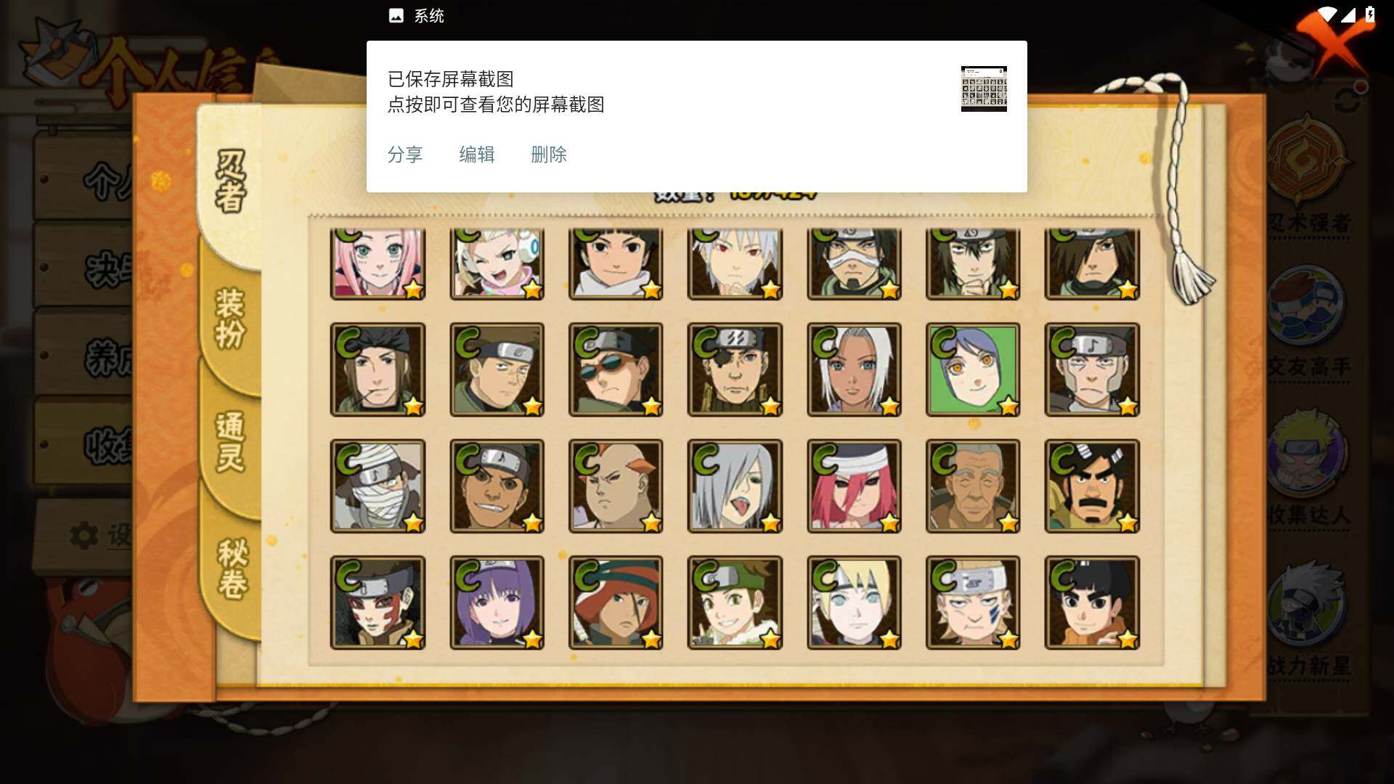Tap 编辑 in screenshot notification

(x=477, y=155)
